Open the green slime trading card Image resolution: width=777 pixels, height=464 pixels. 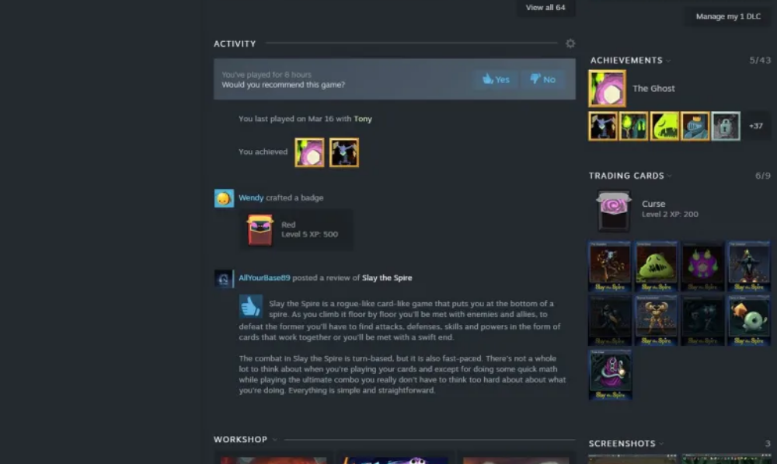(656, 267)
